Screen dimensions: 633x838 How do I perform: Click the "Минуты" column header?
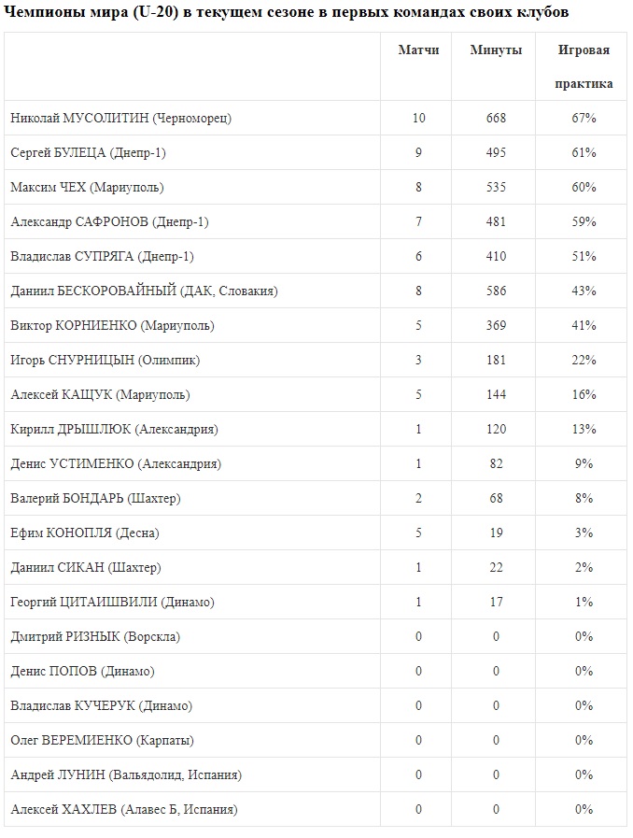point(496,50)
